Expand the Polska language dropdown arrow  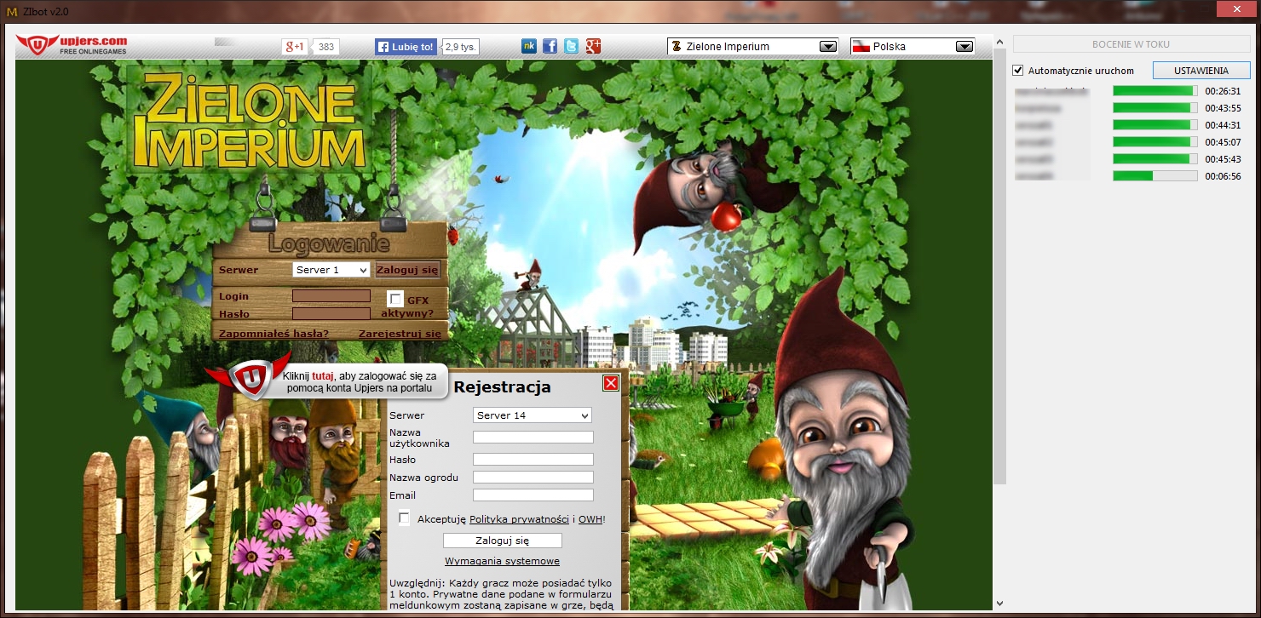click(964, 47)
